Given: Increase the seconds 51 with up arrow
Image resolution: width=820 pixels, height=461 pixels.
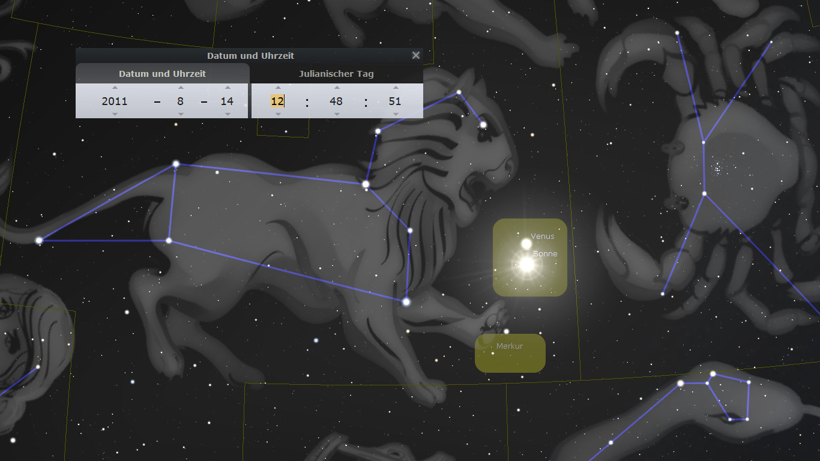Looking at the screenshot, I should (396, 88).
